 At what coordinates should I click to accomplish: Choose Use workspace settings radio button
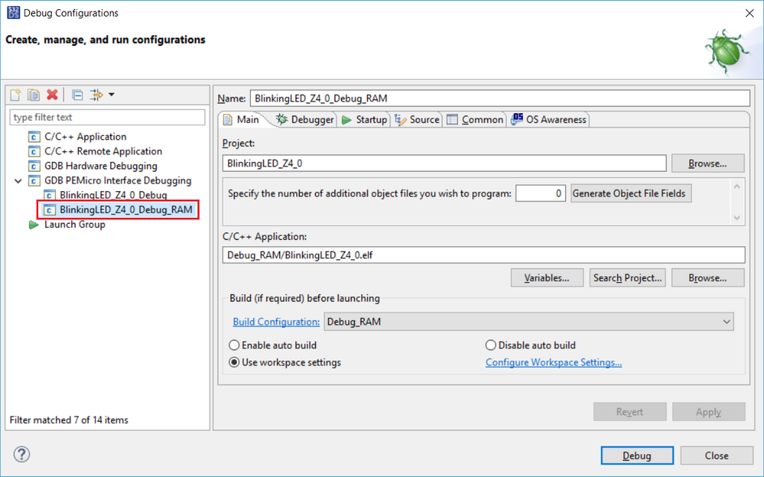point(235,362)
